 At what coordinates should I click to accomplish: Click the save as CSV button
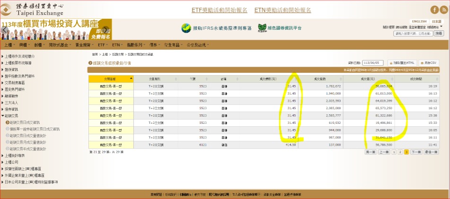pyautogui.click(x=429, y=63)
